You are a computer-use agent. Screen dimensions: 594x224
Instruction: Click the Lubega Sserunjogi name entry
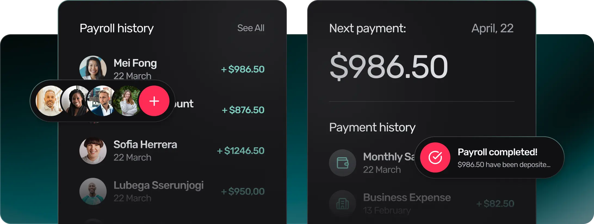(158, 185)
